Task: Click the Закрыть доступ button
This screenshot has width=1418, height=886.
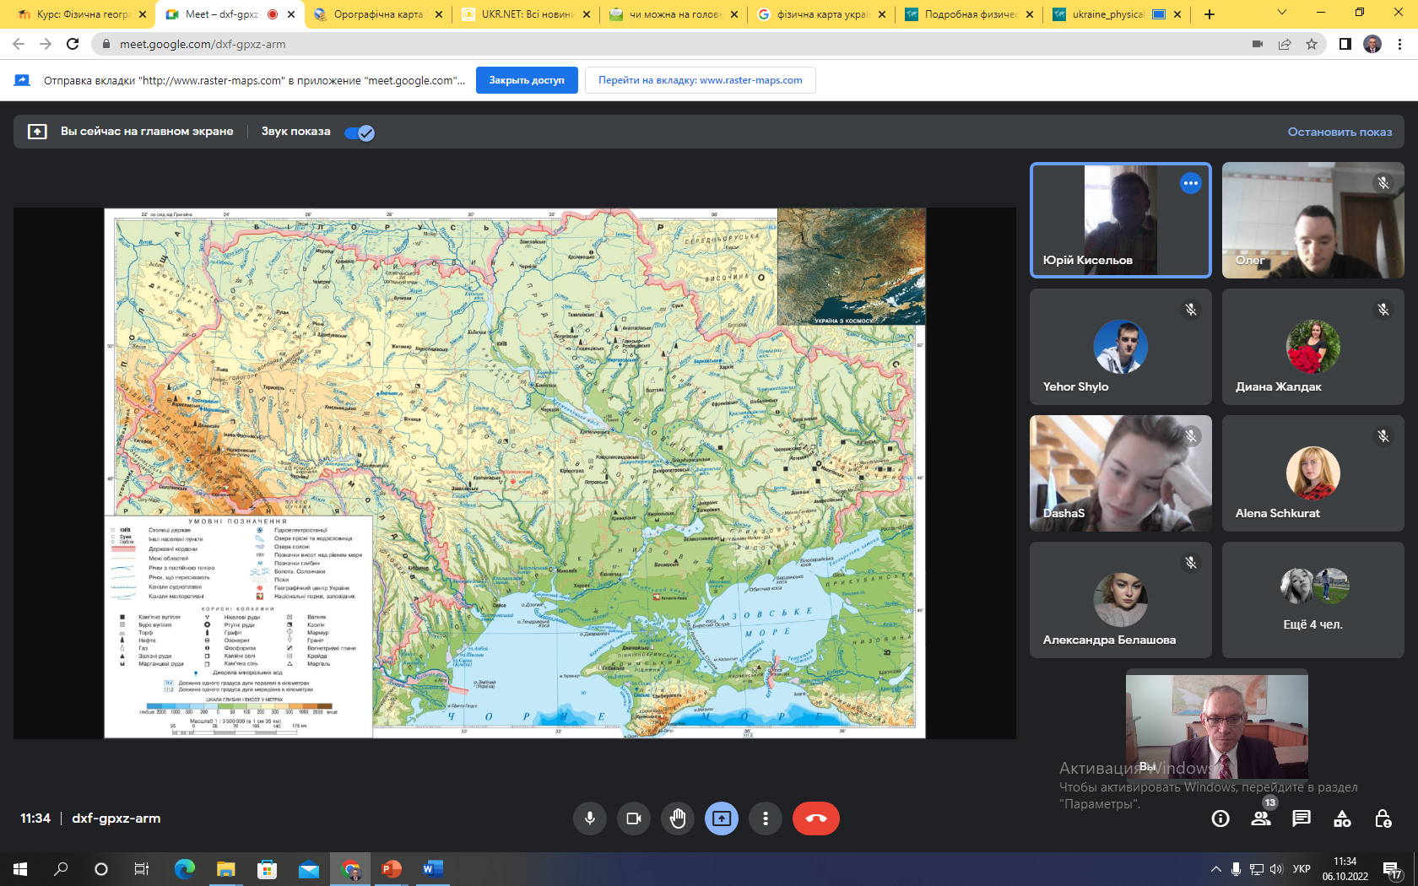Action: click(527, 80)
